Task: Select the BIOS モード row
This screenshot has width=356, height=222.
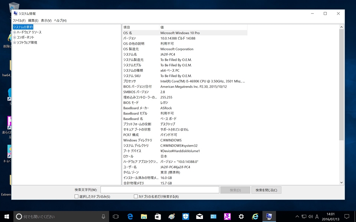Action: pos(185,103)
